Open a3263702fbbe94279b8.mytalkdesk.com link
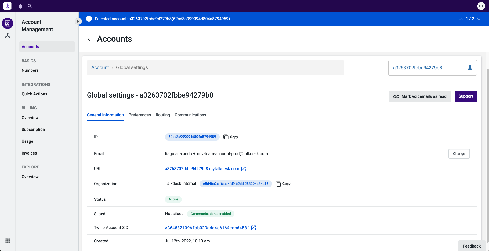 point(202,169)
